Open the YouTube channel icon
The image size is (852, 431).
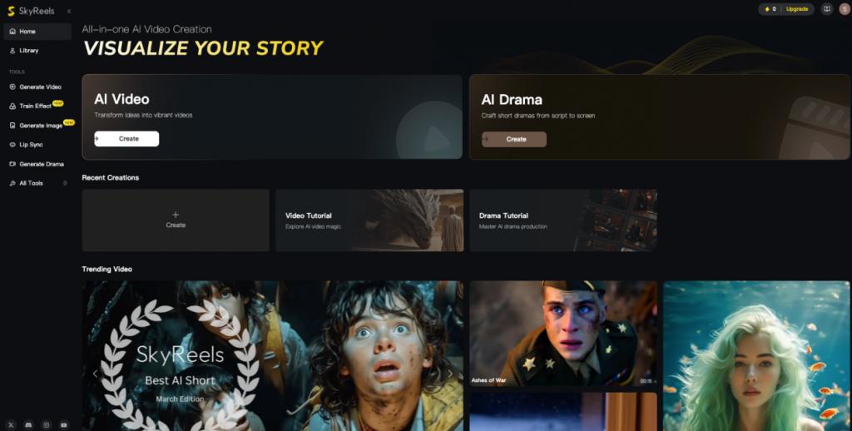tap(64, 424)
